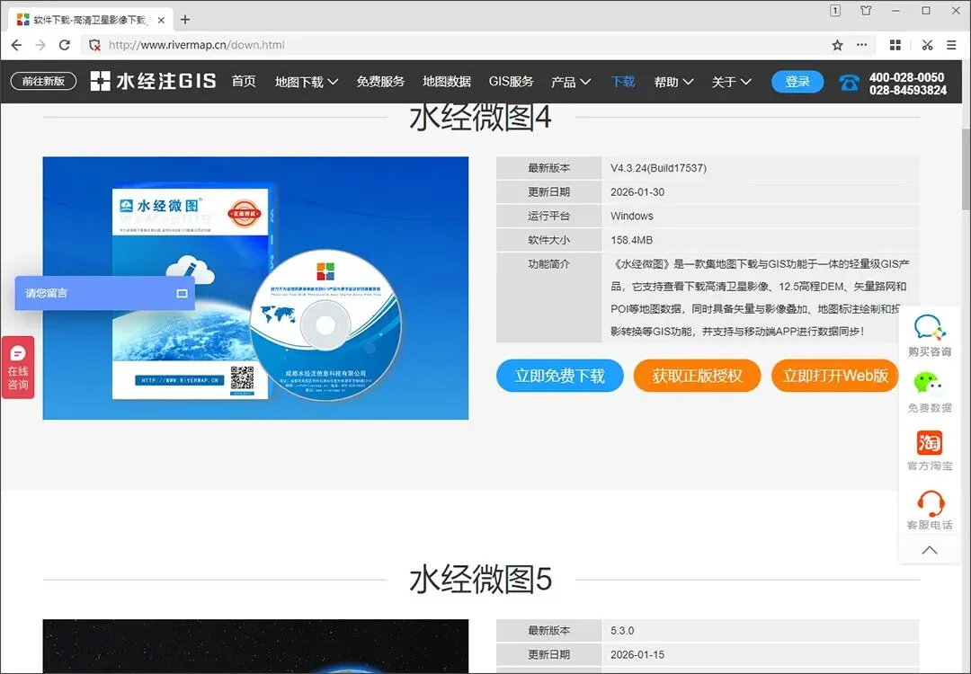Click the site security shield icon
This screenshot has height=674, width=971.
94,45
